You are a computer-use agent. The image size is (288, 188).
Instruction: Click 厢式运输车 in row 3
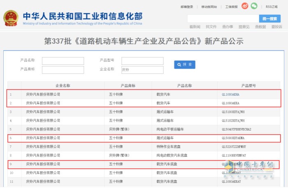pos(165,112)
